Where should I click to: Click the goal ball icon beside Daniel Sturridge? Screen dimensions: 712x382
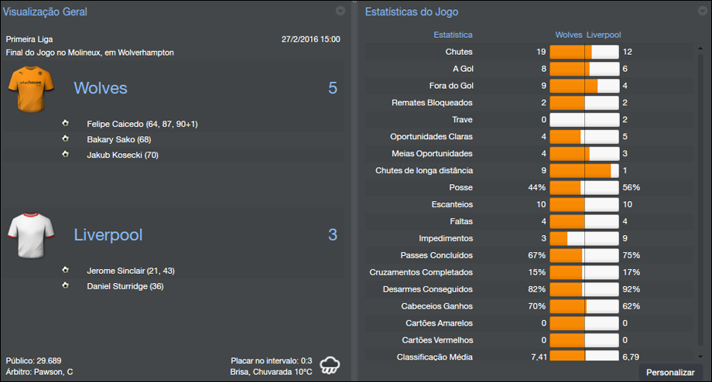[x=65, y=286]
